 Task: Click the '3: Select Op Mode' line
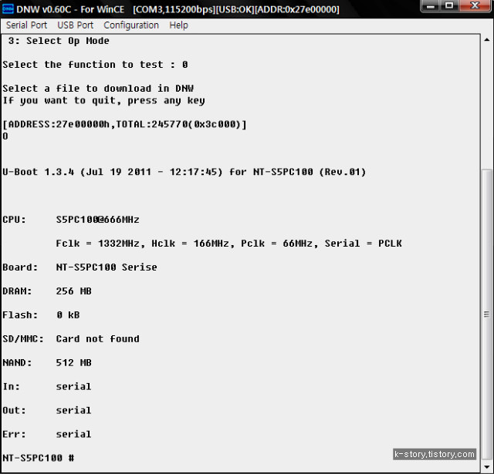coord(59,41)
